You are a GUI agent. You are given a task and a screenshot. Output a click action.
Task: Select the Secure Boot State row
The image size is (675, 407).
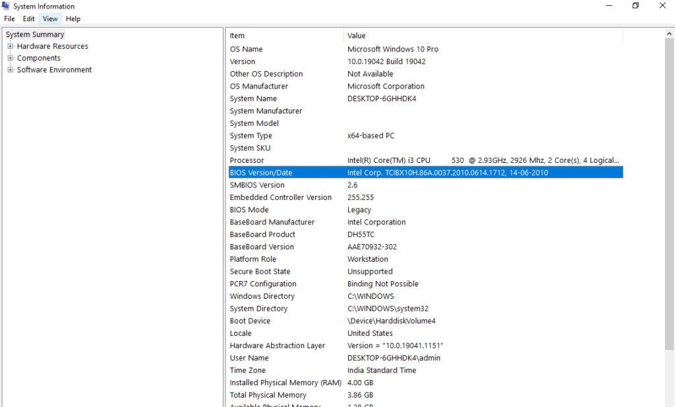pyautogui.click(x=260, y=272)
